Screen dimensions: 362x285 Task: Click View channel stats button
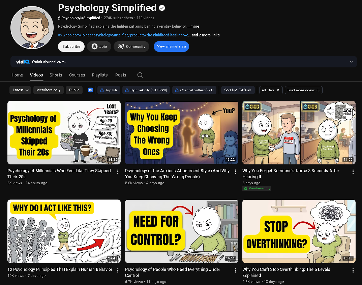pyautogui.click(x=171, y=46)
